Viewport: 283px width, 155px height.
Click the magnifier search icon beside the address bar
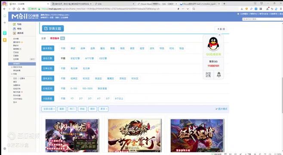click(194, 9)
